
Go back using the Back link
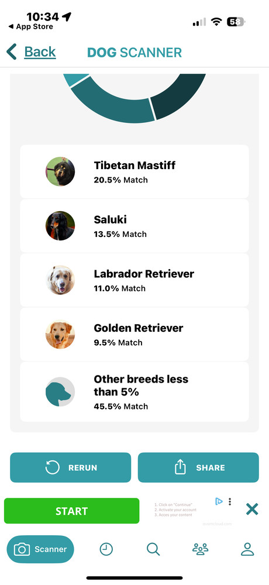pyautogui.click(x=40, y=52)
